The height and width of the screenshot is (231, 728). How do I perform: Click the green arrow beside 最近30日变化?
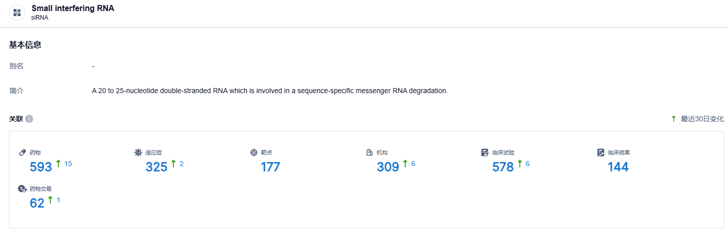tap(674, 119)
